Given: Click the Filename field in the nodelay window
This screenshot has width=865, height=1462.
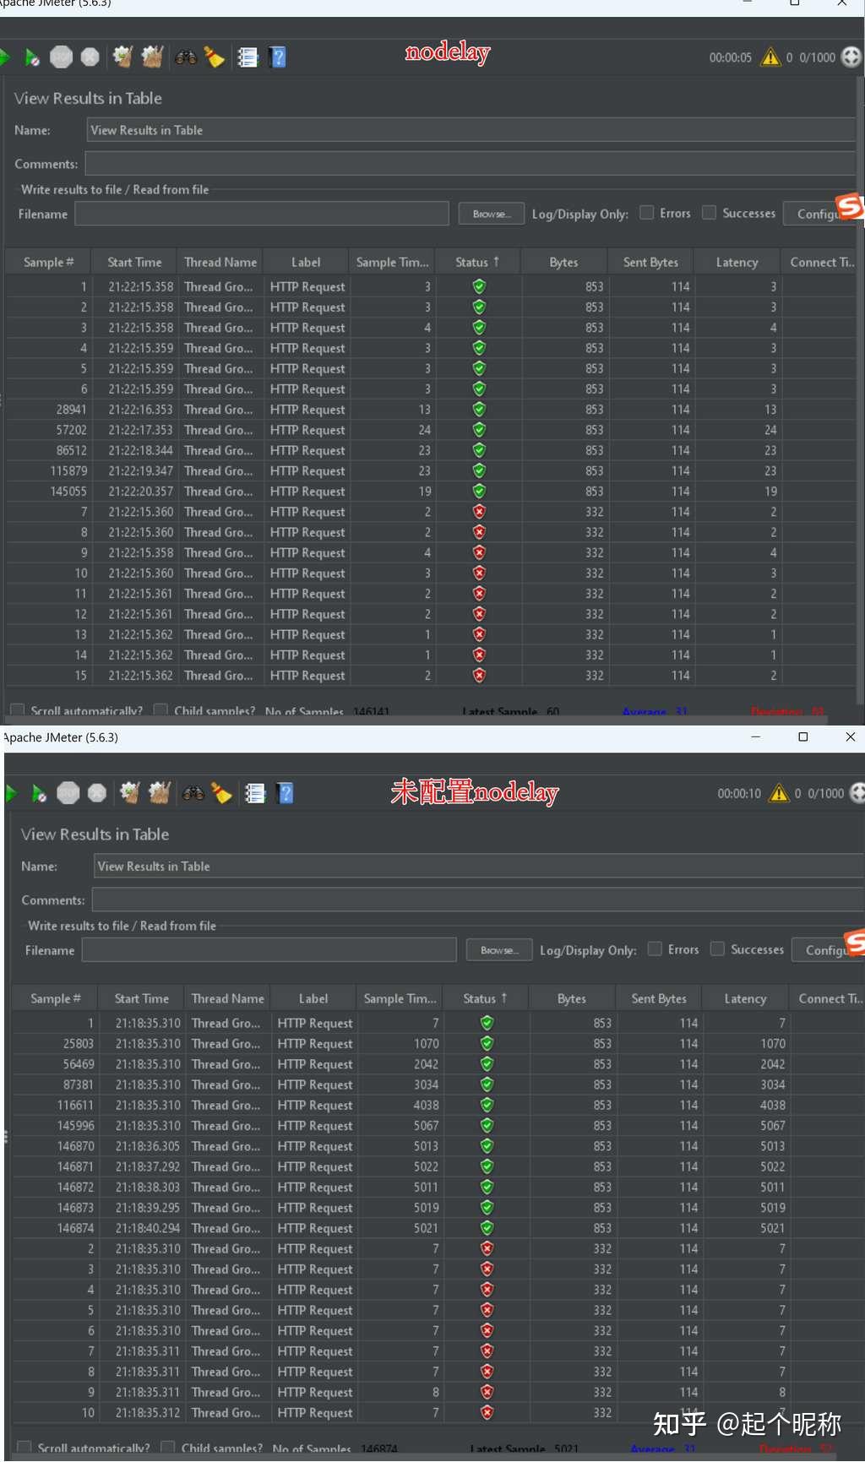Looking at the screenshot, I should pos(262,214).
